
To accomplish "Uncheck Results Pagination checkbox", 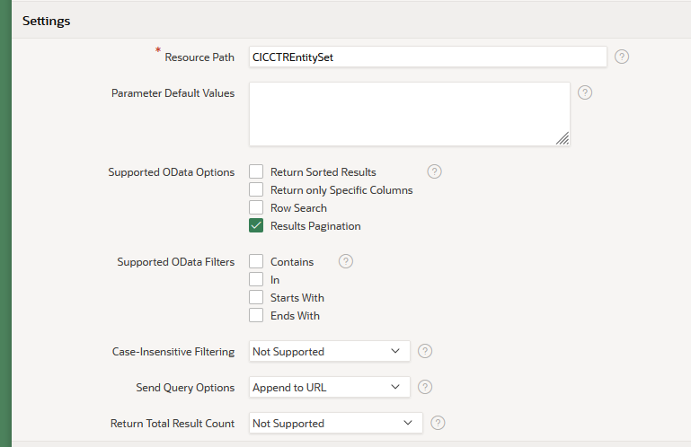I will pyautogui.click(x=256, y=225).
